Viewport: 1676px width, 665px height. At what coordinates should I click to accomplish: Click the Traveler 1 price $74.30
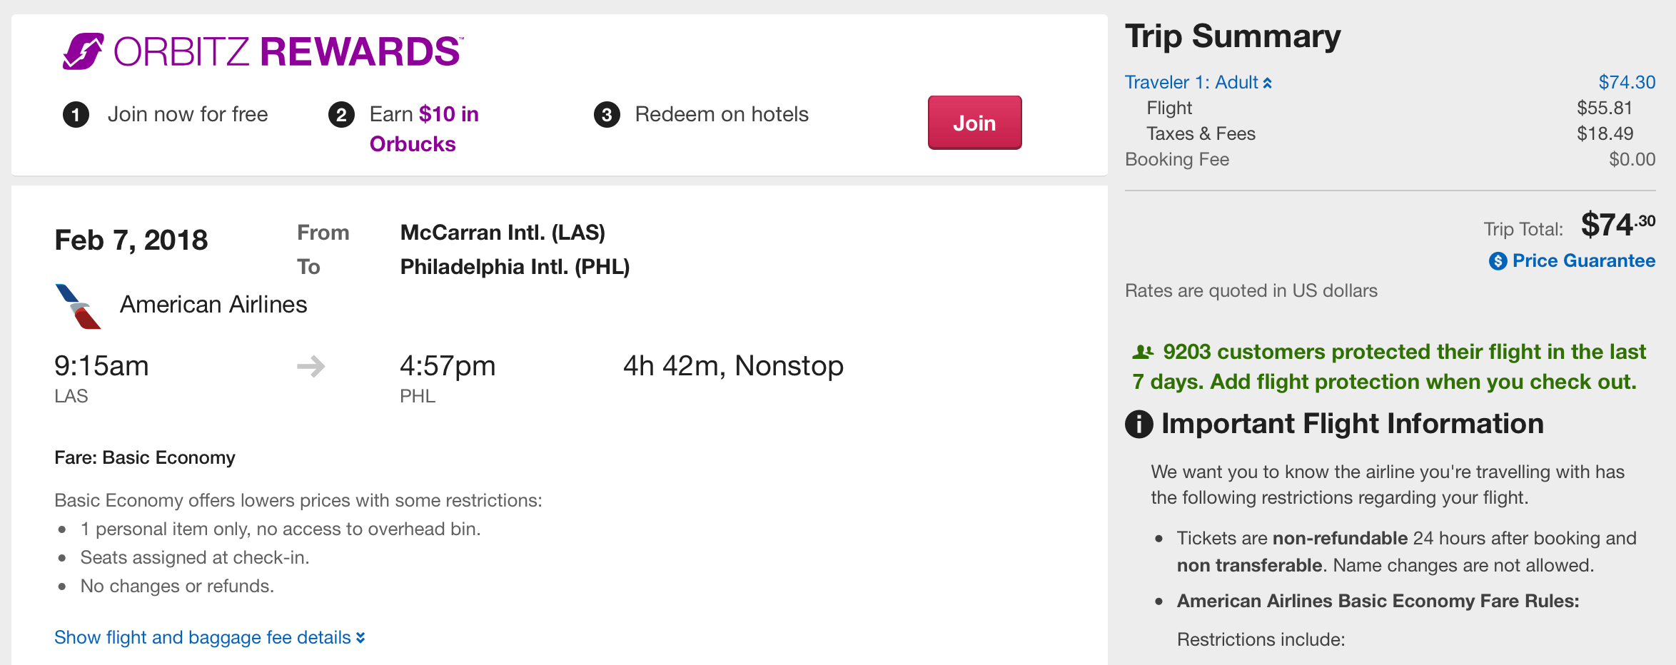1626,83
